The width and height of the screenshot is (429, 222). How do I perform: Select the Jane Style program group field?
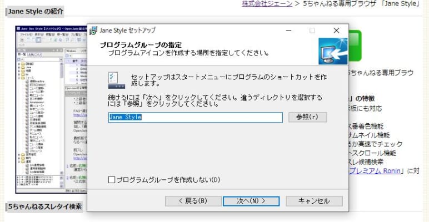(196, 118)
